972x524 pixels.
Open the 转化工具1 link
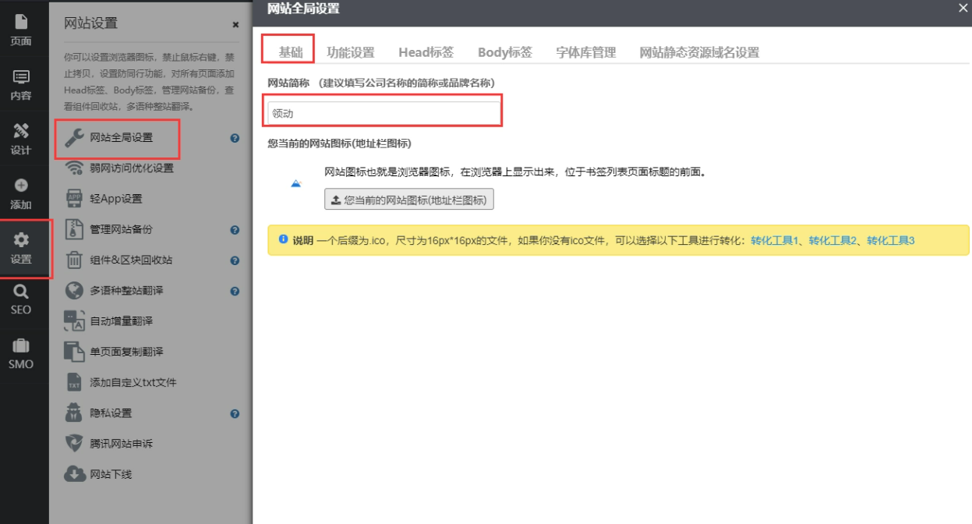click(x=775, y=240)
